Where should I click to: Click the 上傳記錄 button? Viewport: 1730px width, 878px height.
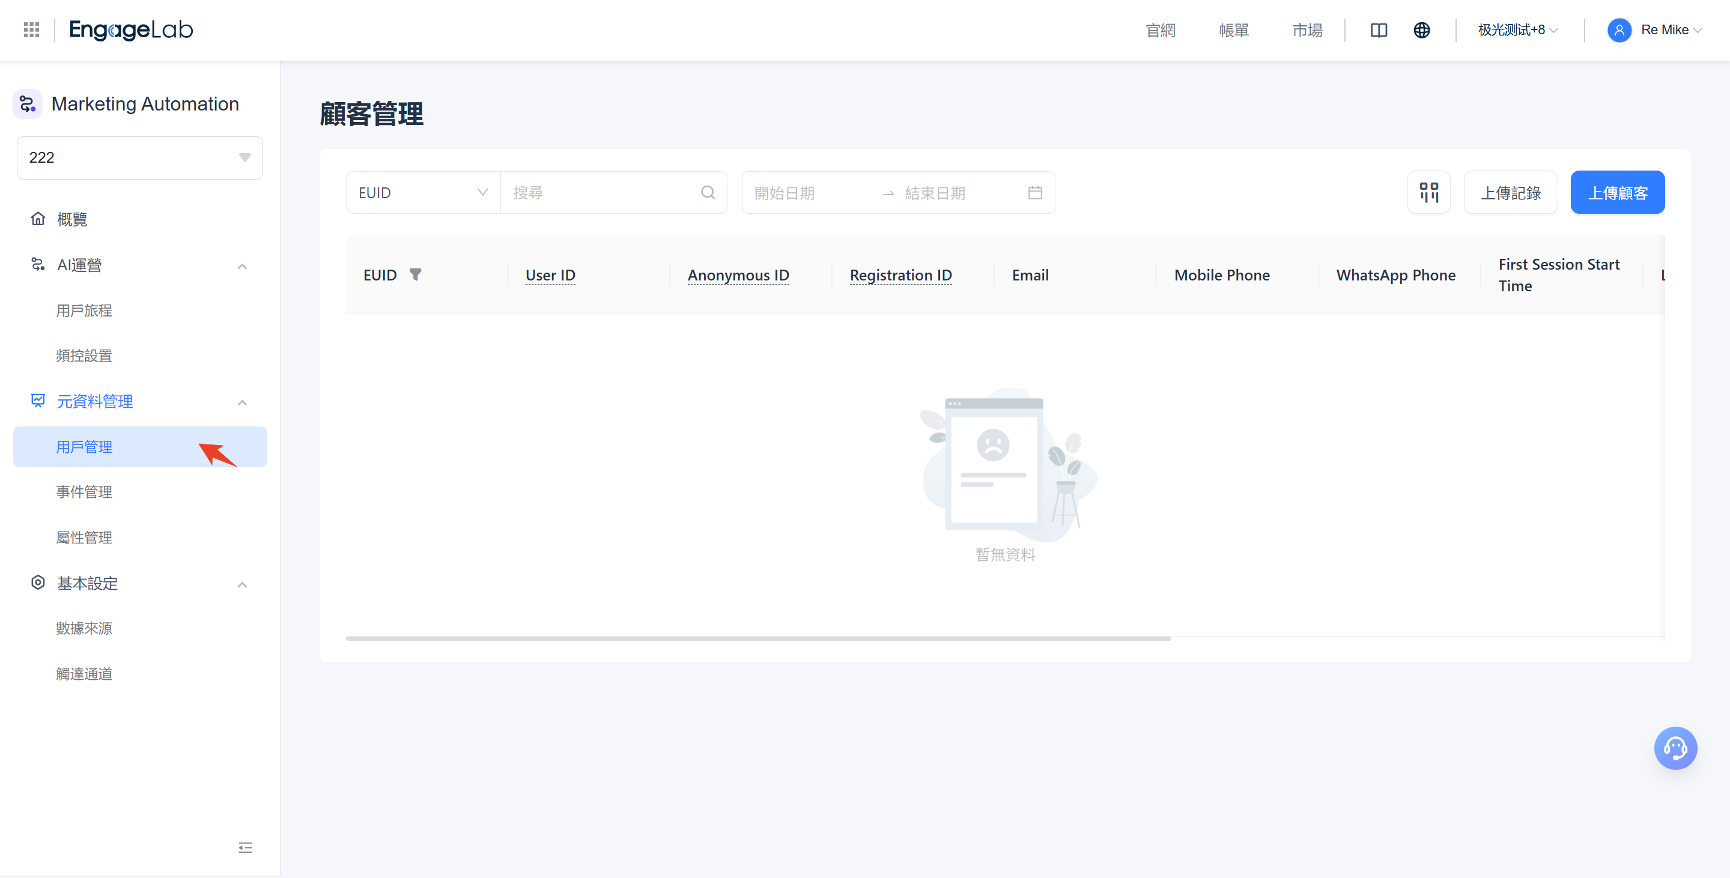(x=1510, y=193)
